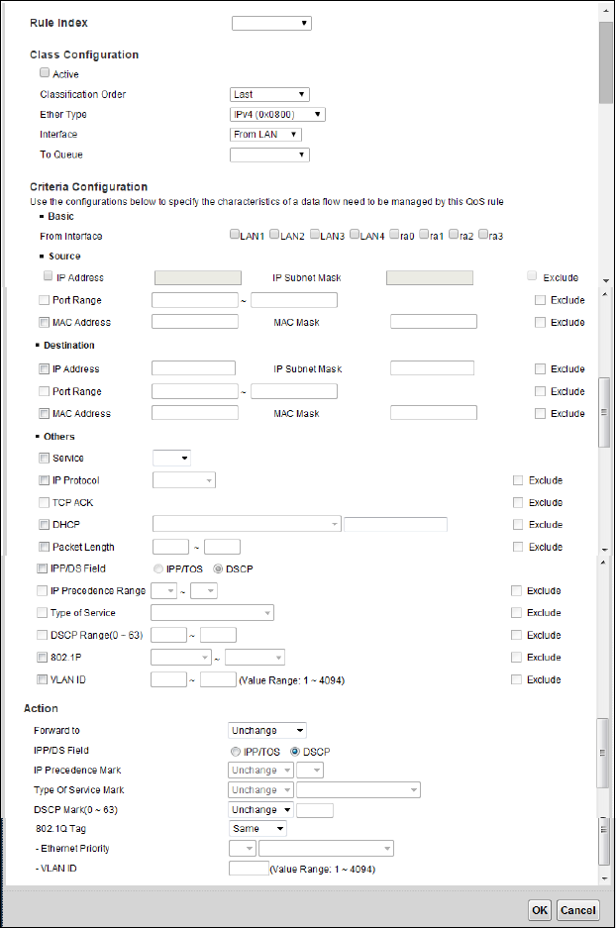Check Exclude for Destination IP Address
Screen dimensions: 616x928
tap(540, 368)
